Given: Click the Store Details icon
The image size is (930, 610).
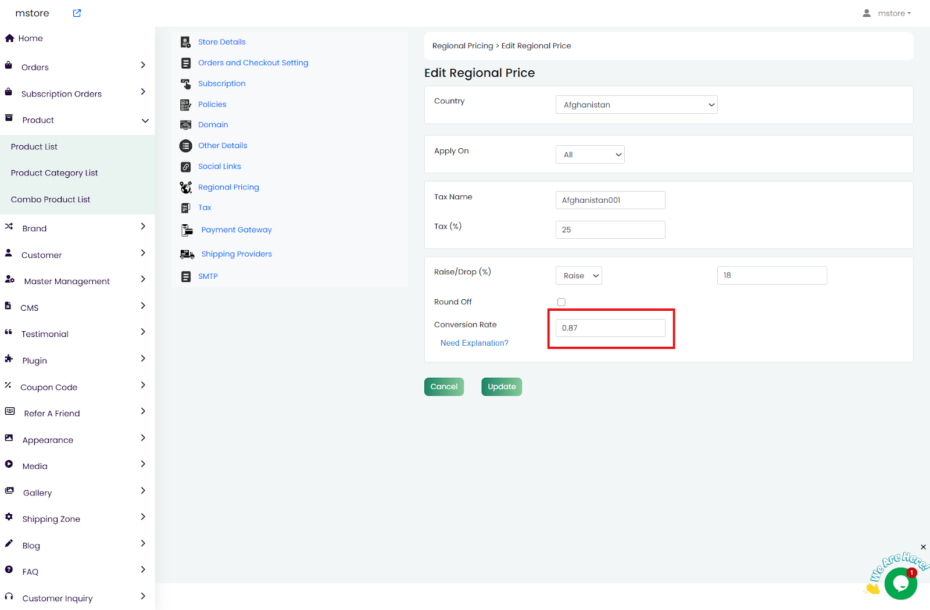Looking at the screenshot, I should tap(185, 42).
